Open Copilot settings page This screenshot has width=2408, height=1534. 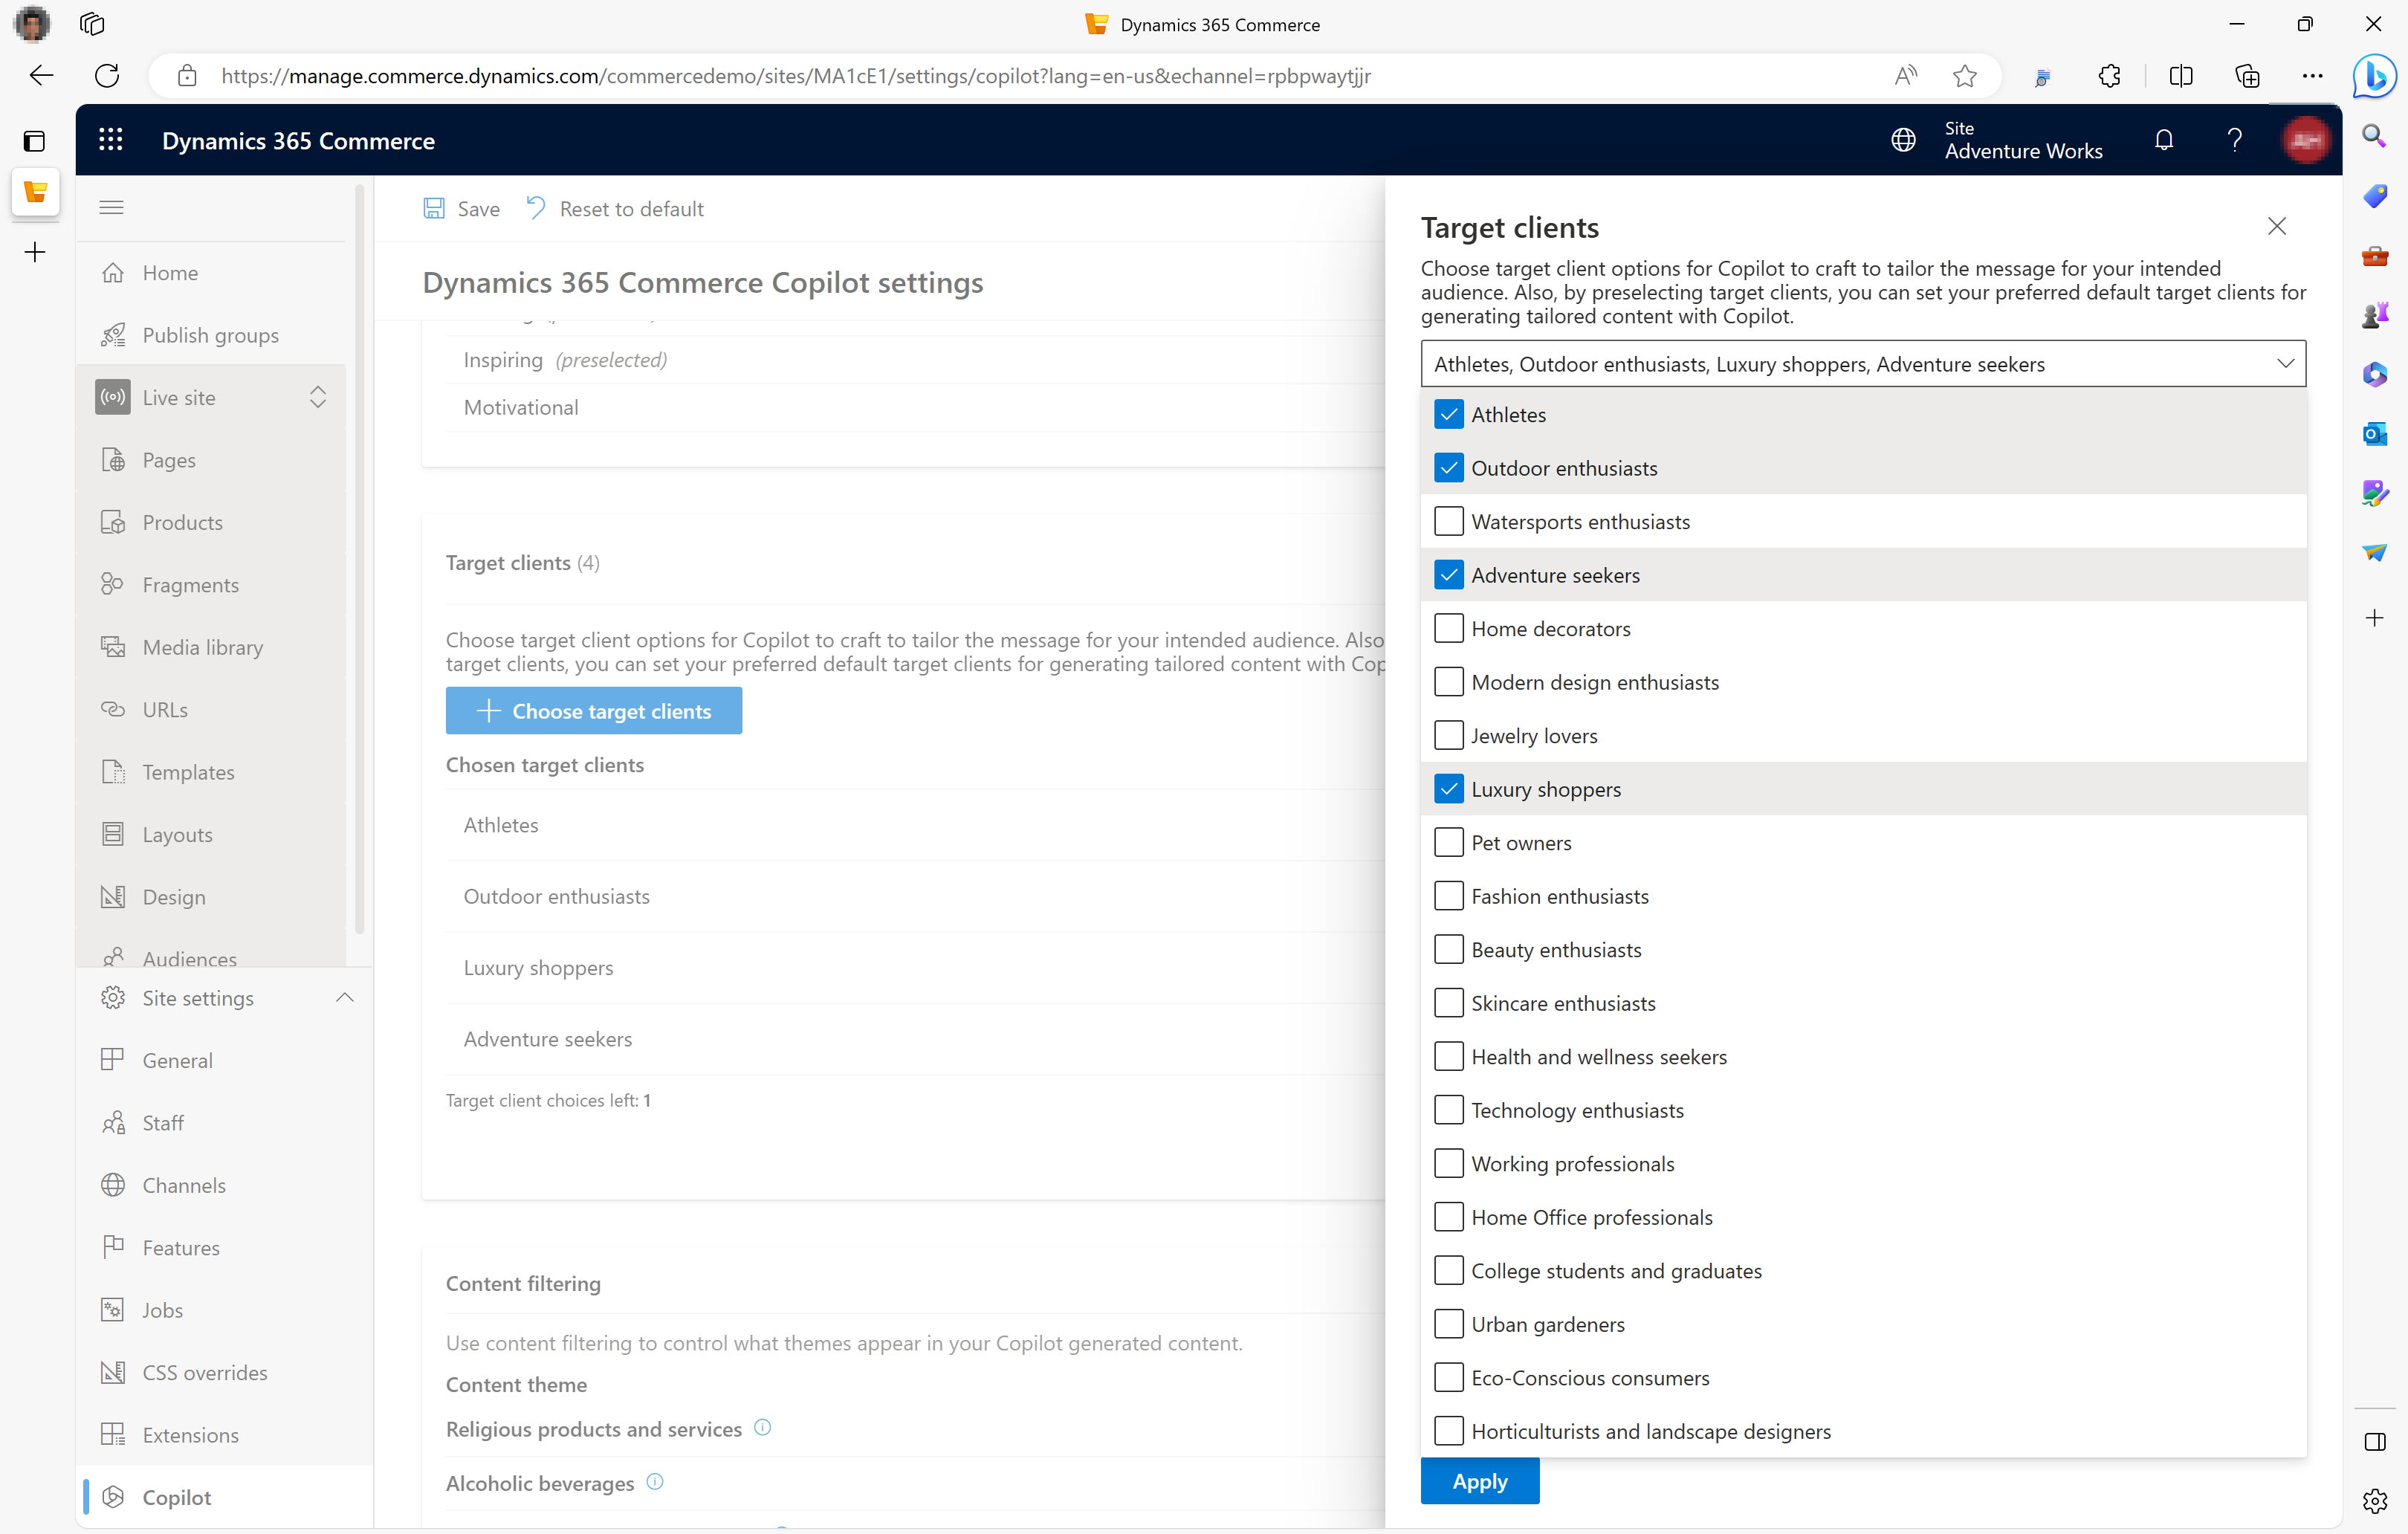[175, 1495]
